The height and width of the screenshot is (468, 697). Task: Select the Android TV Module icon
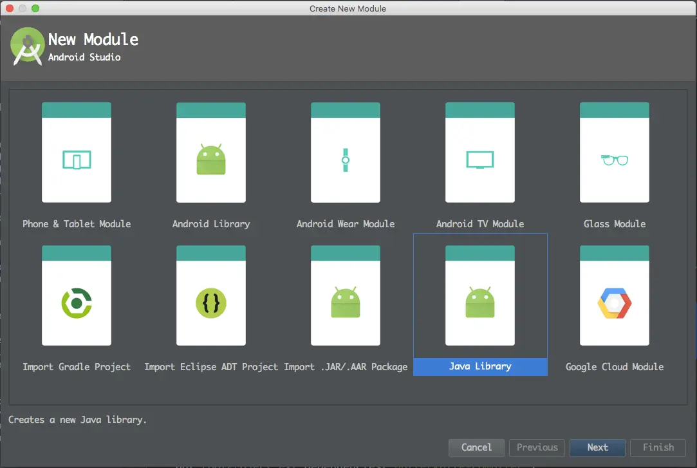click(x=480, y=153)
